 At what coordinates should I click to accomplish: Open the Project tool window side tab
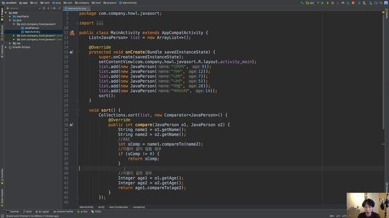click(x=2, y=15)
